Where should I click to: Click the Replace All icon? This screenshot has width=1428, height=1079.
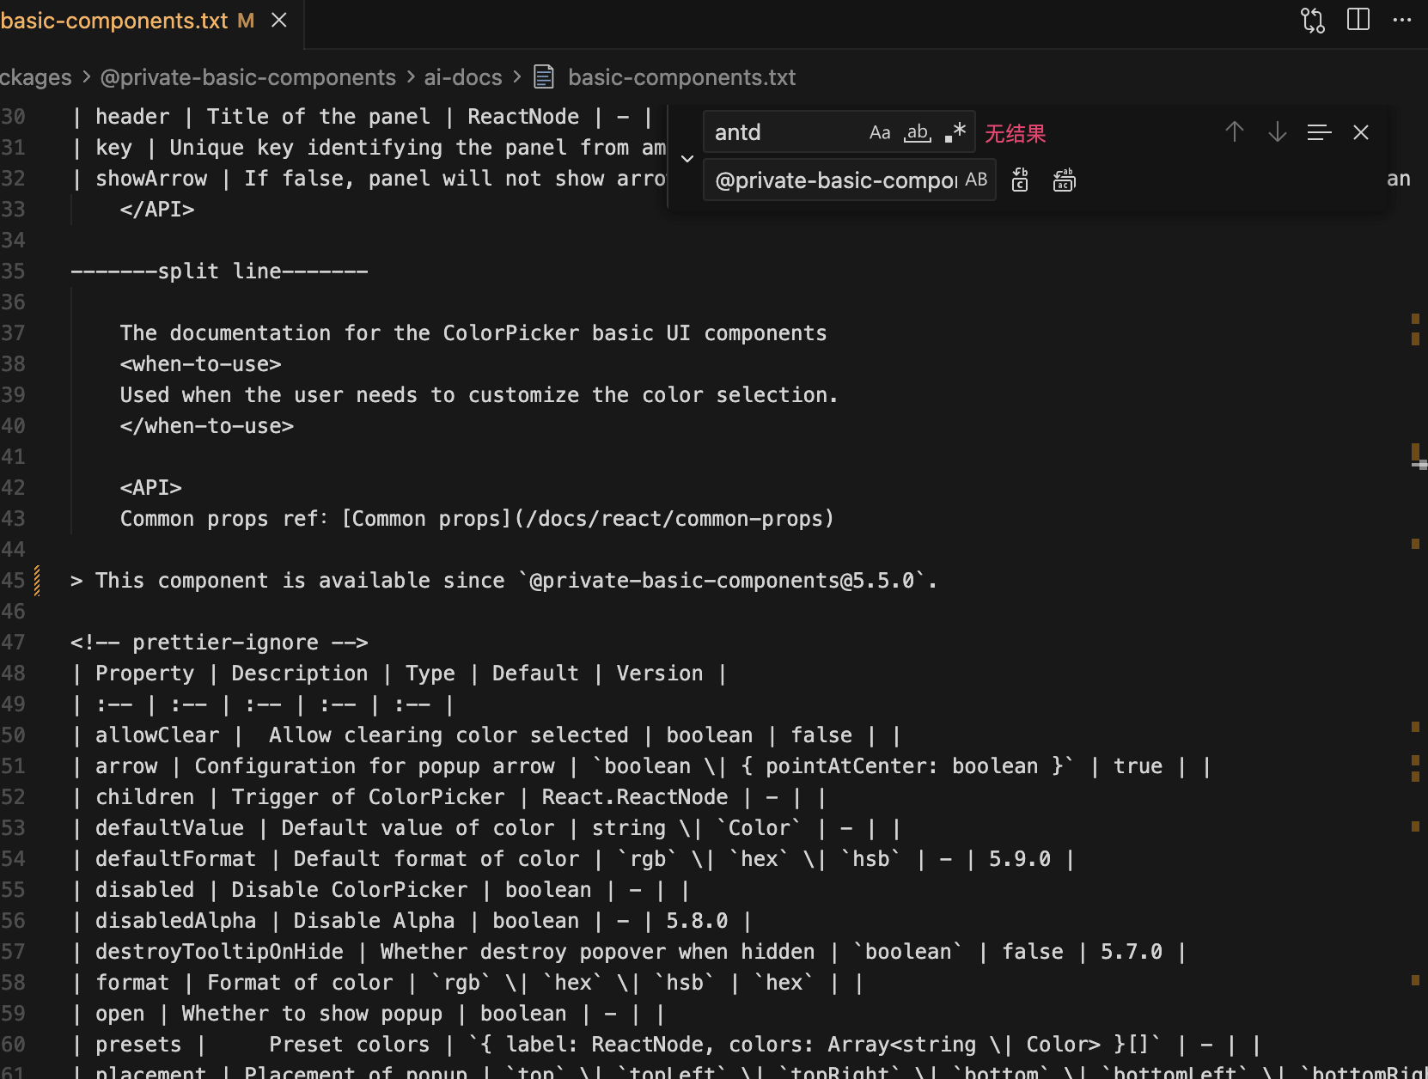point(1064,180)
